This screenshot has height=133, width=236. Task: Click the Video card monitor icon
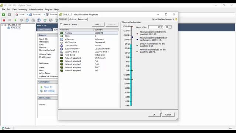pyautogui.click(x=62, y=40)
